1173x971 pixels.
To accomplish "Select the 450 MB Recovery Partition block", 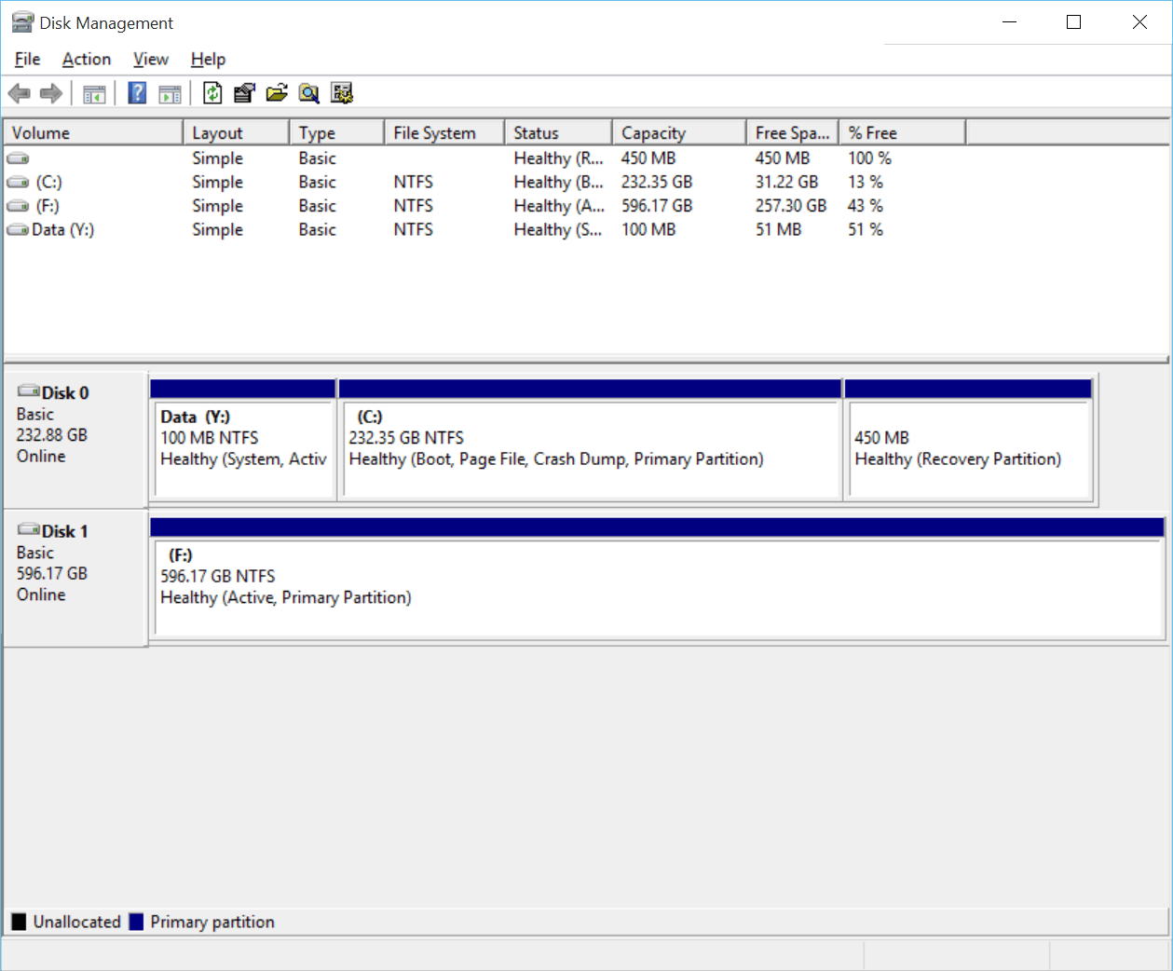I will [x=969, y=449].
